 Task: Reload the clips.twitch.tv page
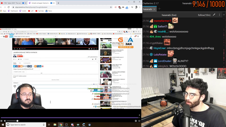8,7
